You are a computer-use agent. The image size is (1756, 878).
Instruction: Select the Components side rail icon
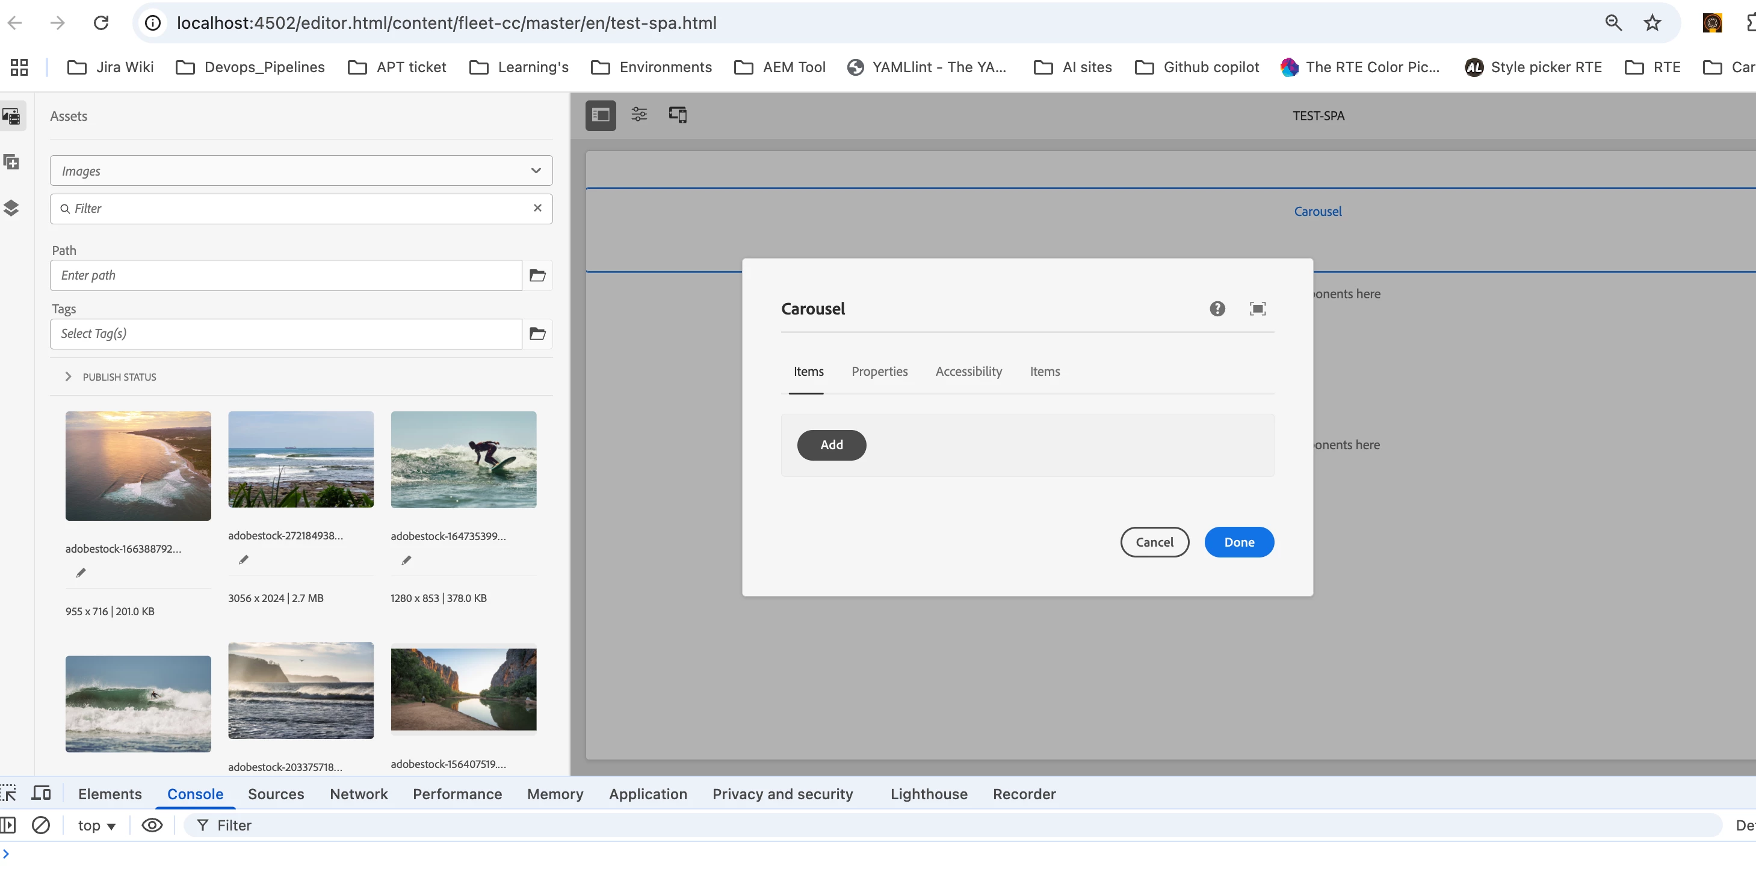[x=11, y=162]
